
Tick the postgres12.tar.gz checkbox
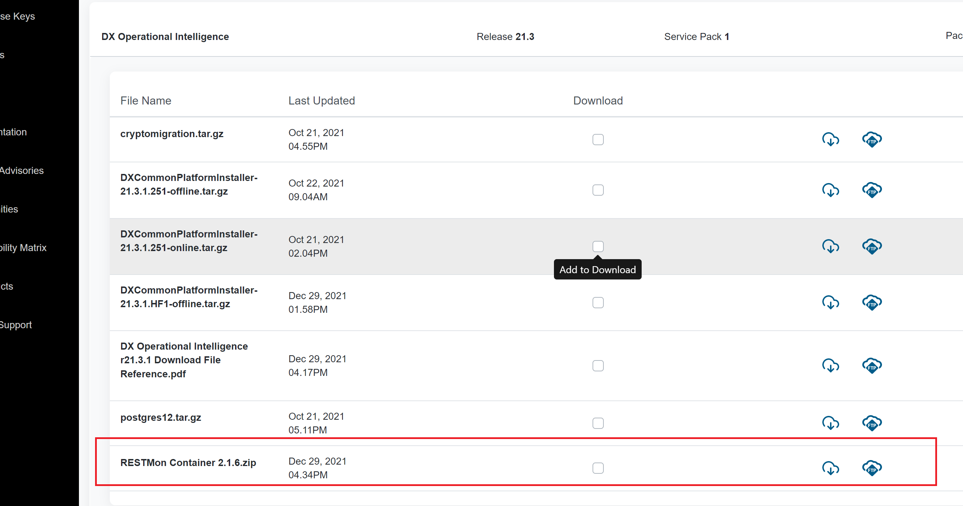pyautogui.click(x=598, y=423)
